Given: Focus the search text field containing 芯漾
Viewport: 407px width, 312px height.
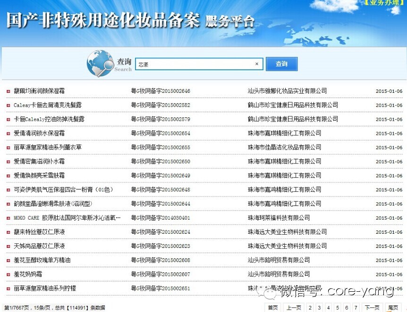Looking at the screenshot, I should pos(194,64).
